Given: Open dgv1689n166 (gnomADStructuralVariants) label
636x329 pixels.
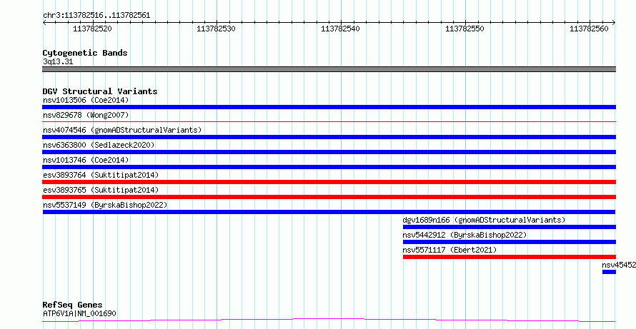Looking at the screenshot, I should [484, 220].
